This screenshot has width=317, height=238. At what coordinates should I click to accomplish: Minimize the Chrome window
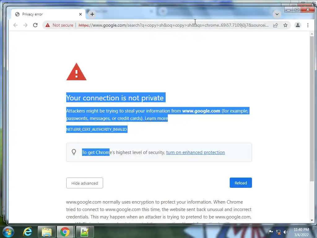[x=289, y=10]
